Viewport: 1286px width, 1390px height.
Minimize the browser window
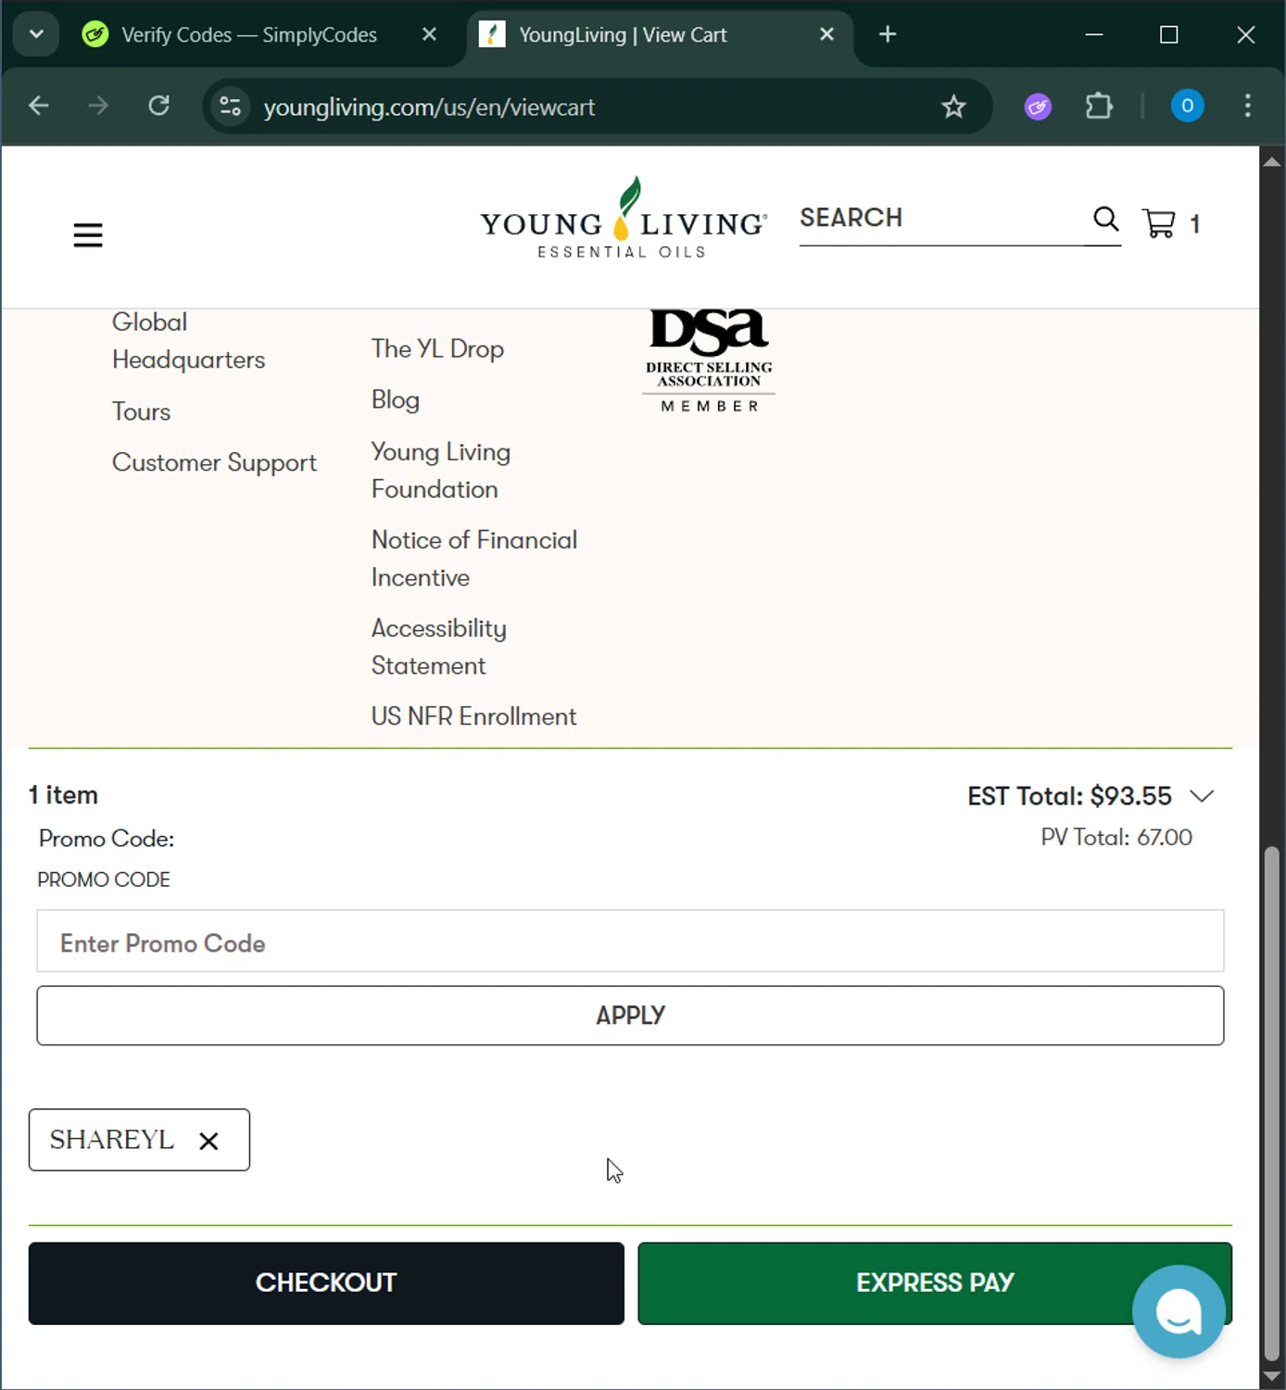pyautogui.click(x=1094, y=34)
